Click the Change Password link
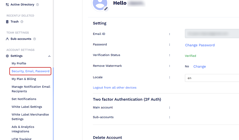 pyautogui.click(x=200, y=45)
